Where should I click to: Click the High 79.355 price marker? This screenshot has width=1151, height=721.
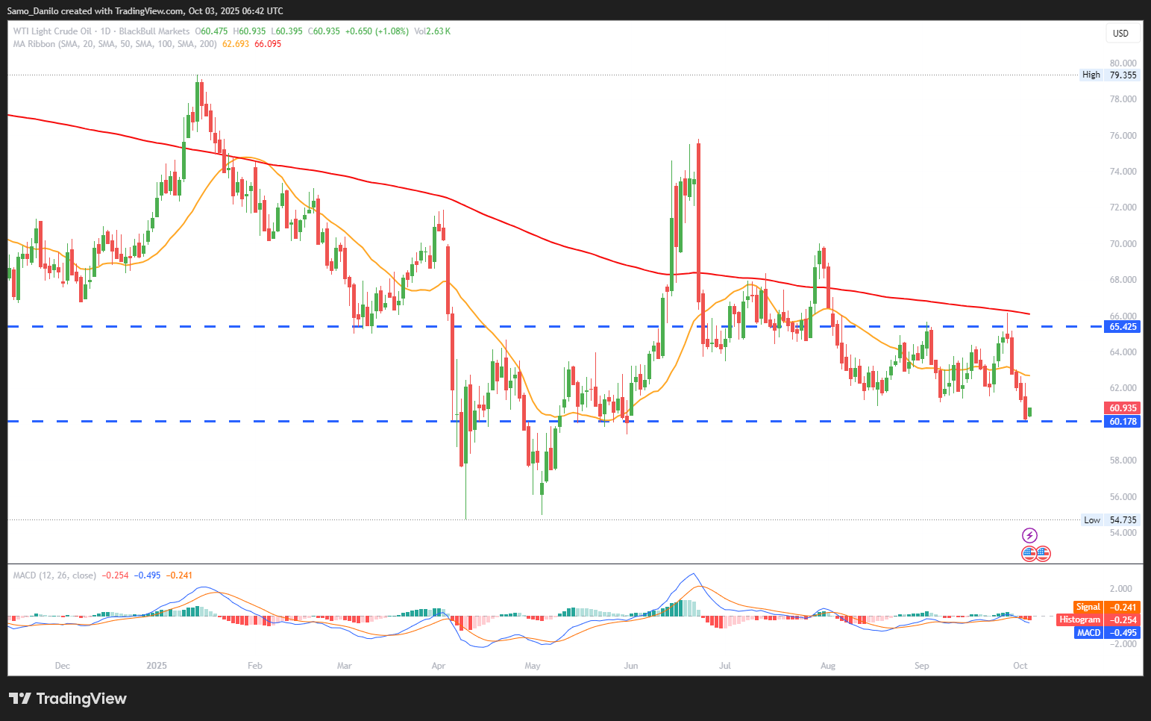(x=1111, y=75)
